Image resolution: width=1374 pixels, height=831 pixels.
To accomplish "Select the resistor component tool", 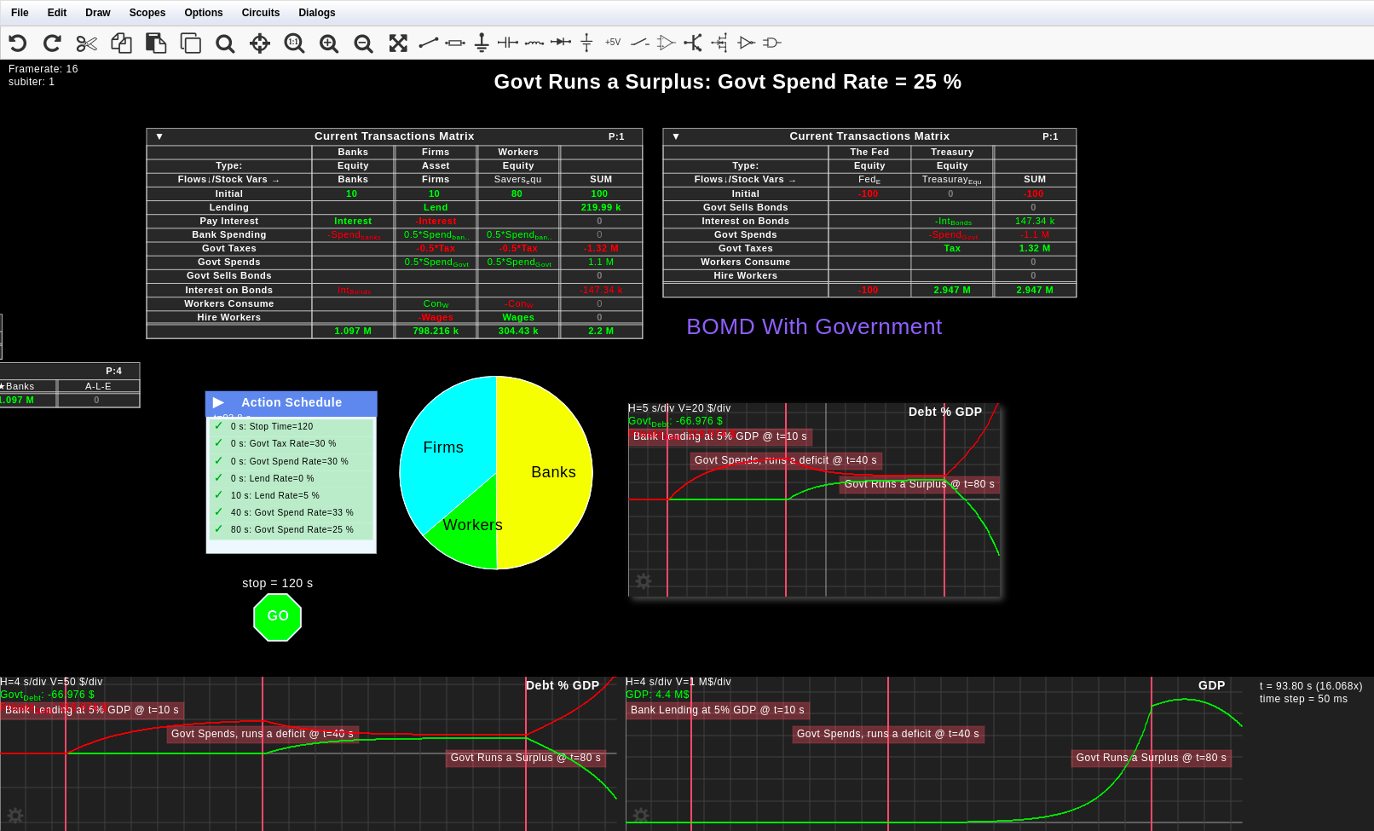I will click(x=455, y=43).
